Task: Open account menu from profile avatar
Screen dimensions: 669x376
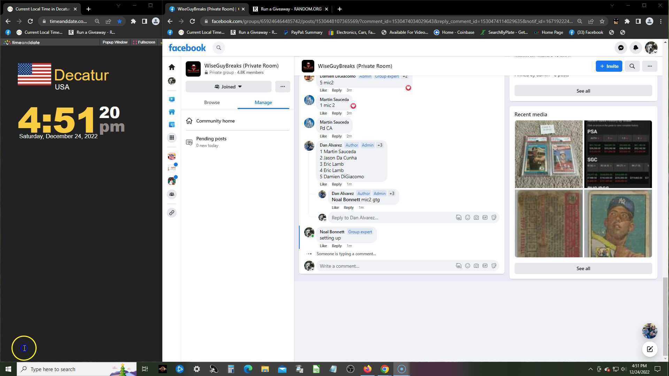Action: [651, 48]
